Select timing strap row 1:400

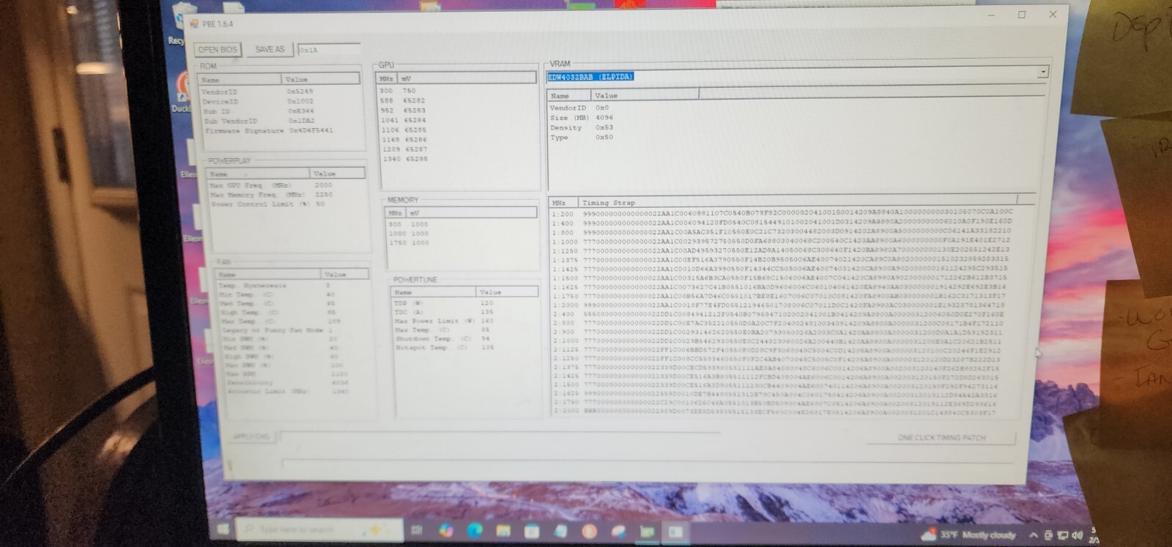pyautogui.click(x=782, y=223)
